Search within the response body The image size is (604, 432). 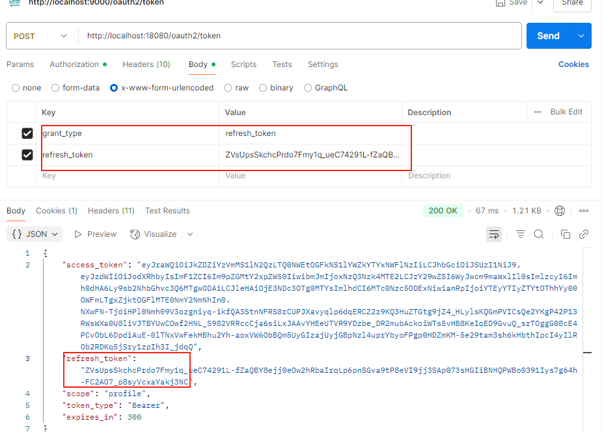pyautogui.click(x=538, y=234)
